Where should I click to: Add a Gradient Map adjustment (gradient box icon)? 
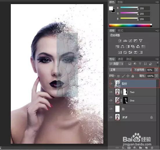[141, 52]
